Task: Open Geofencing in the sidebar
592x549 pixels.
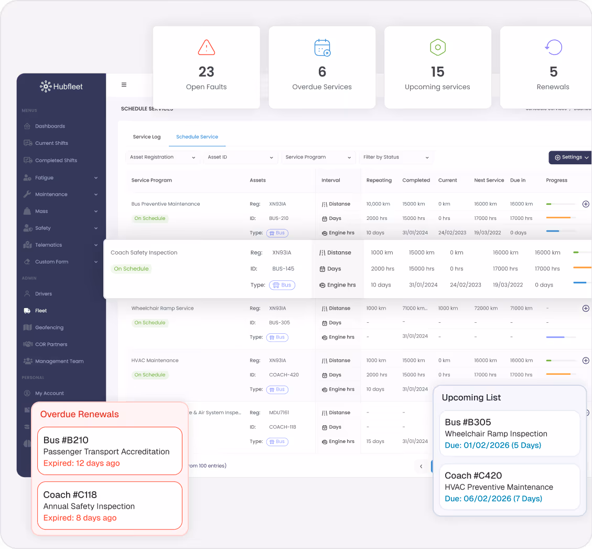Action: 49,328
